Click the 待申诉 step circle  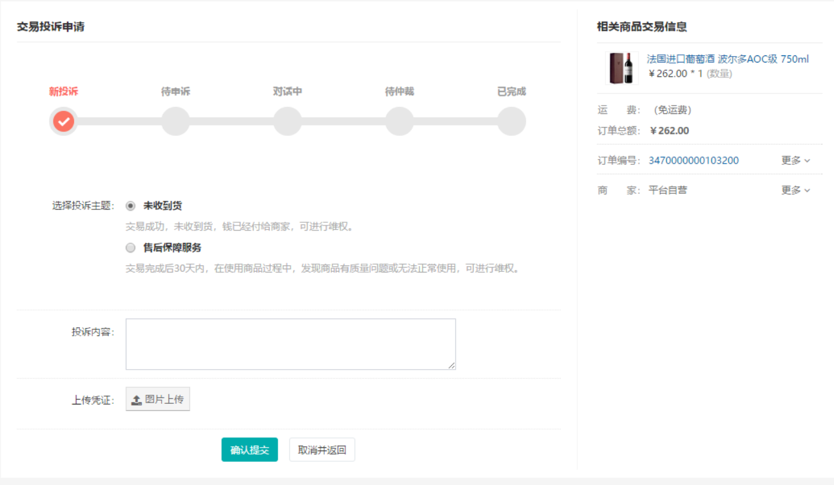click(x=175, y=121)
